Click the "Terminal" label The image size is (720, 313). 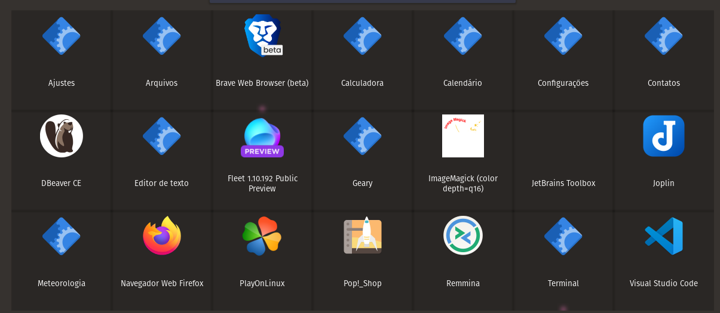pyautogui.click(x=563, y=283)
